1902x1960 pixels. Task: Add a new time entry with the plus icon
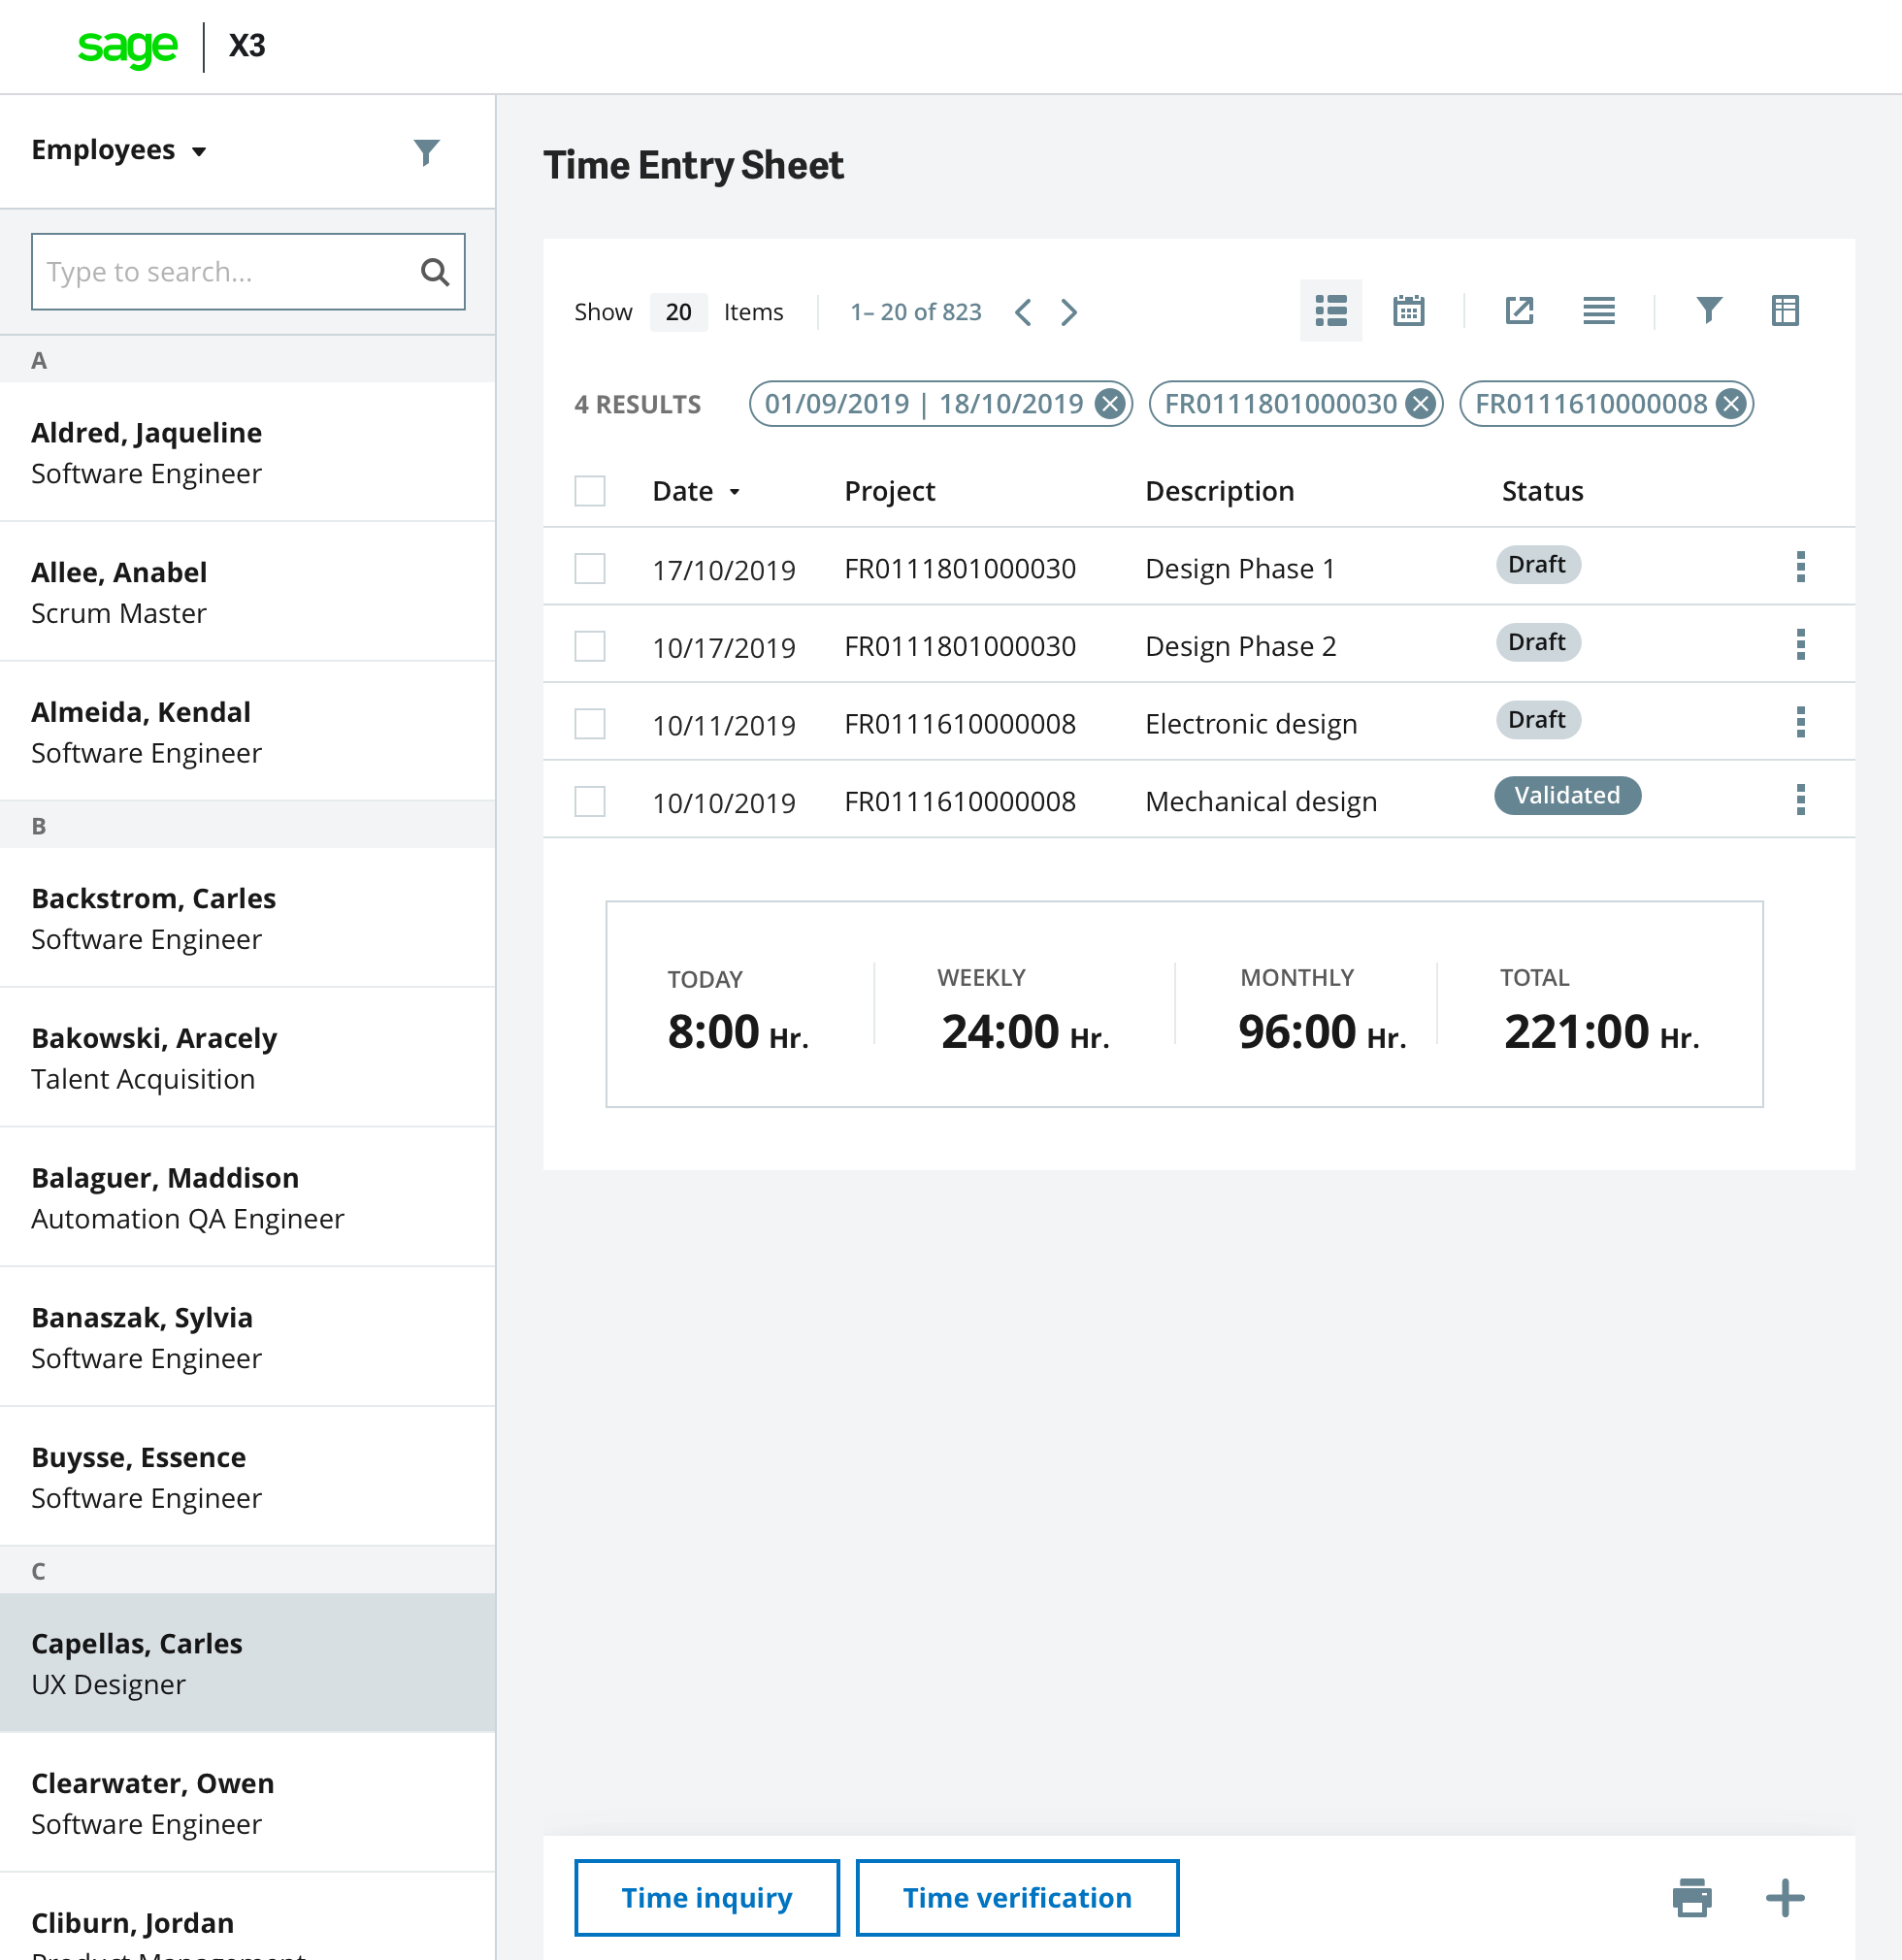pyautogui.click(x=1785, y=1897)
